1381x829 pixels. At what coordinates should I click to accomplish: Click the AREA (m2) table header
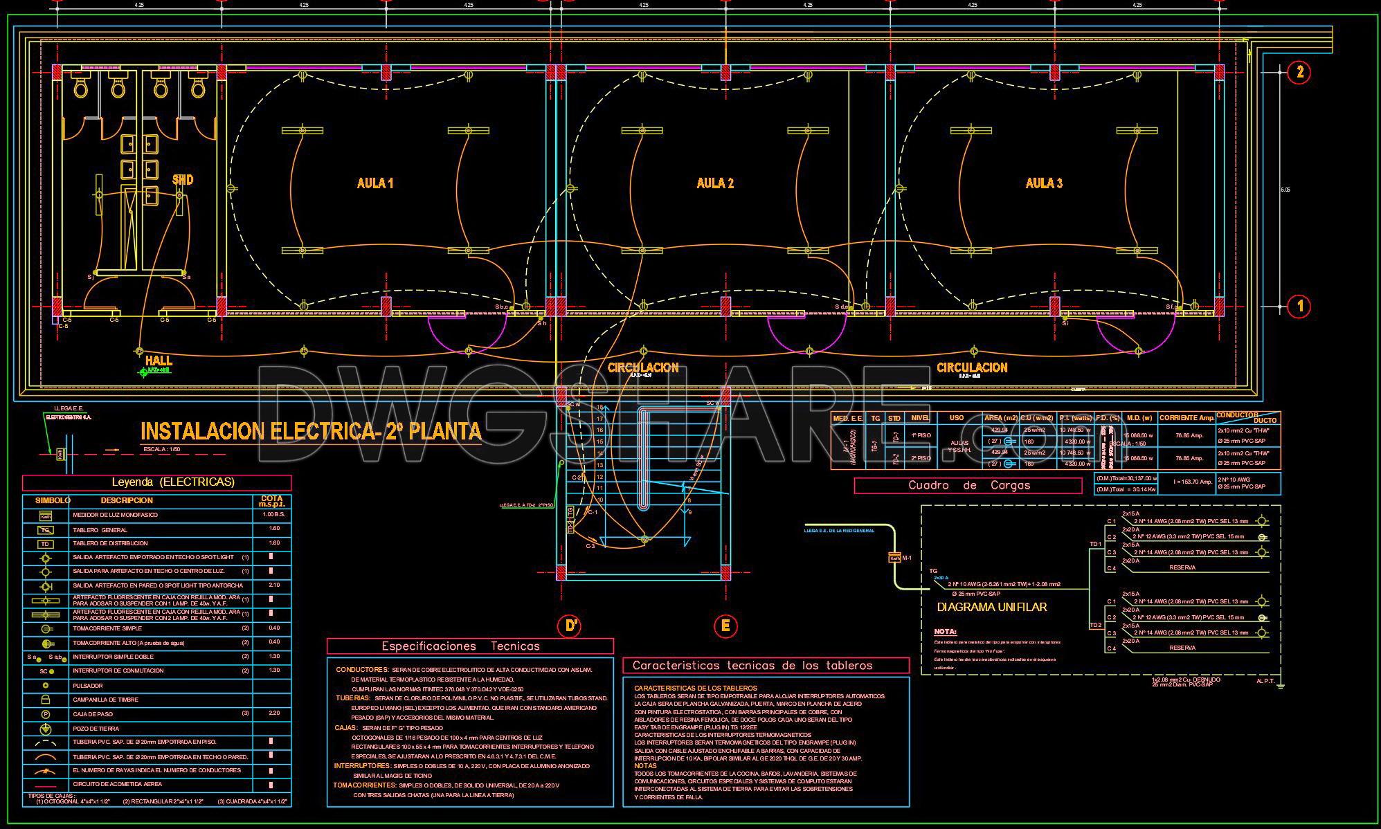[x=1001, y=418]
